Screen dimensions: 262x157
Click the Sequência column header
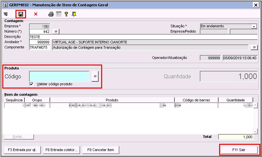click(x=14, y=100)
